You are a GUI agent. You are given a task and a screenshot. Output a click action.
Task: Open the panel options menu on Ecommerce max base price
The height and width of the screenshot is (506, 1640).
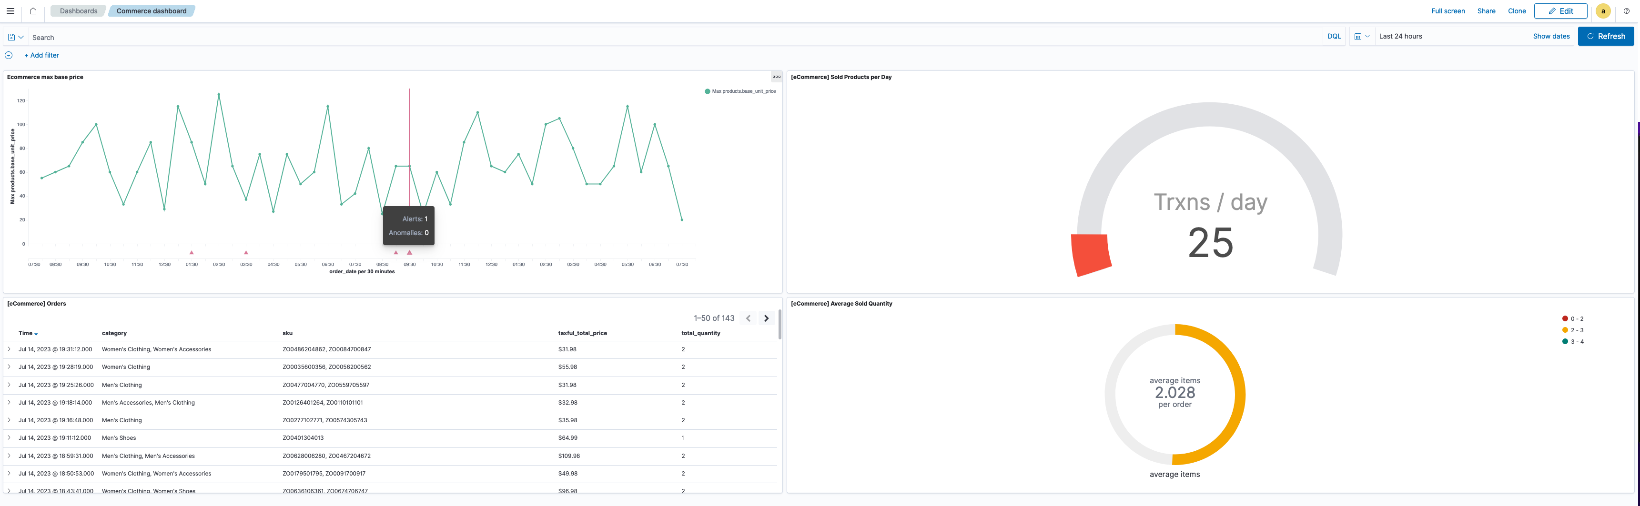point(776,76)
